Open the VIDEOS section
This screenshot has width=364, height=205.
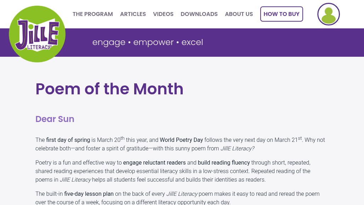tap(163, 14)
